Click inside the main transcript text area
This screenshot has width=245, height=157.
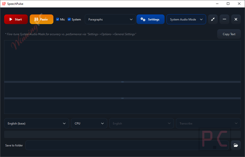click(123, 61)
